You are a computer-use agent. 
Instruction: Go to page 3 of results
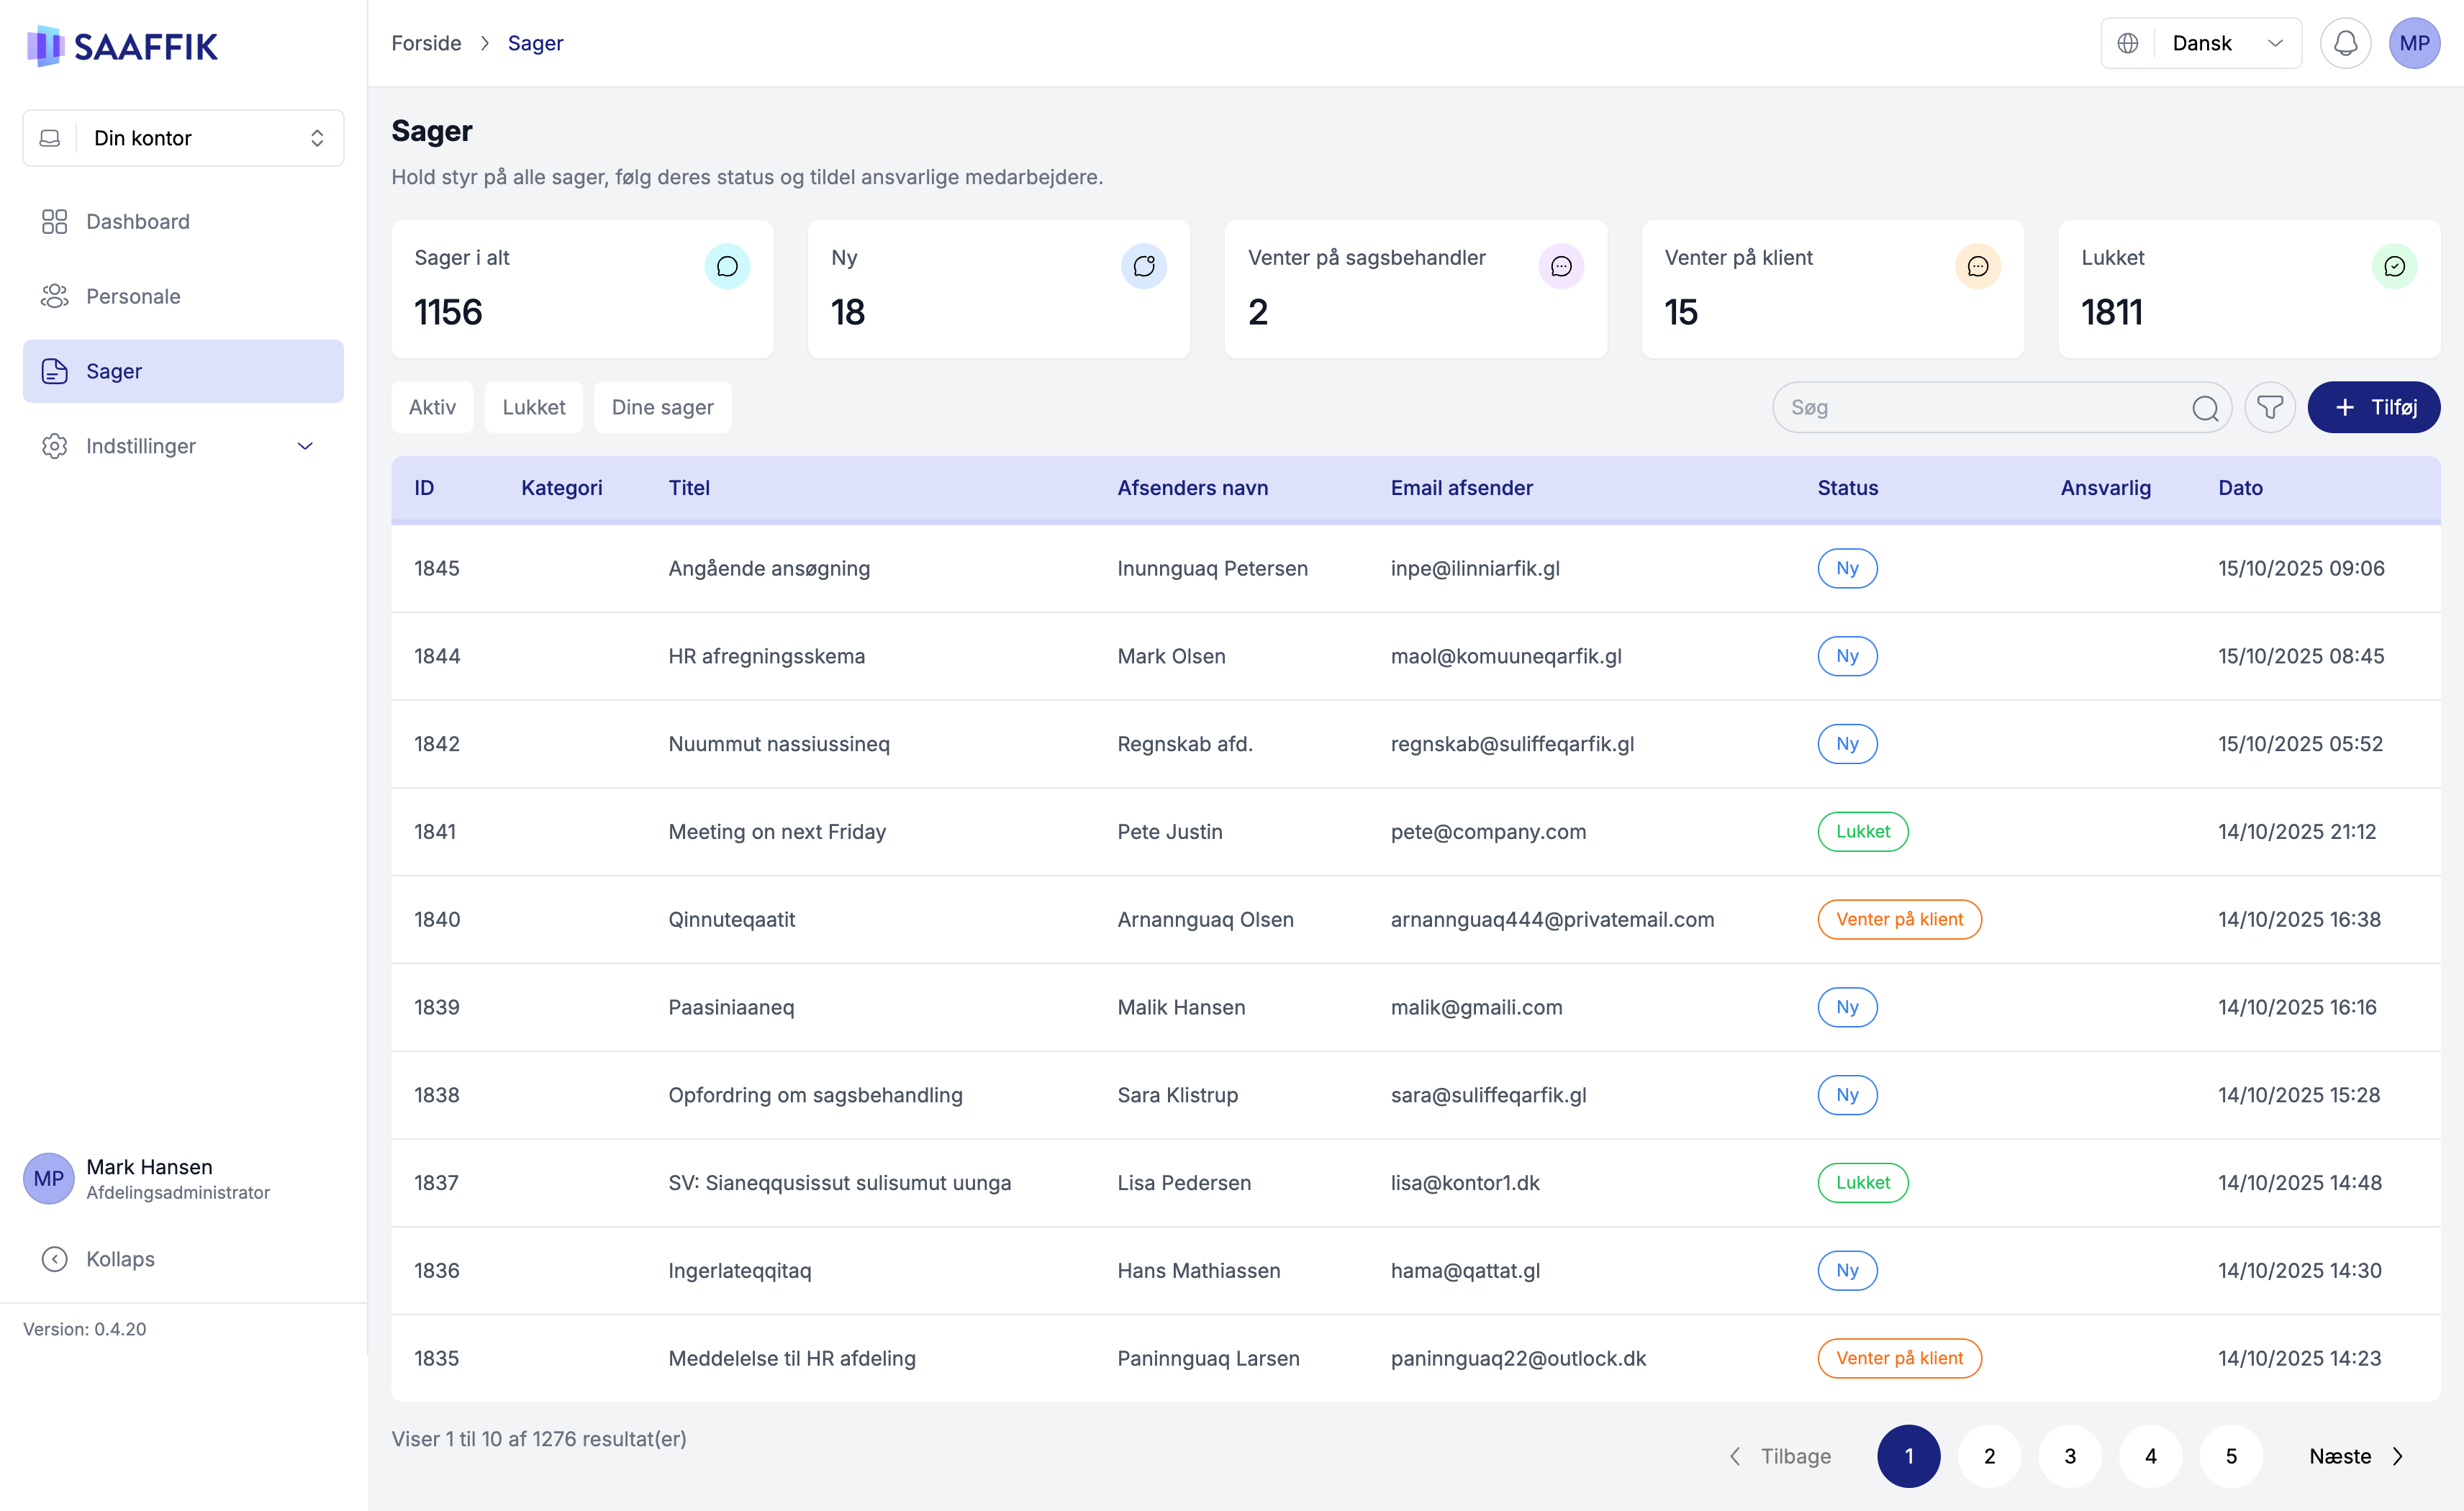tap(2069, 1456)
